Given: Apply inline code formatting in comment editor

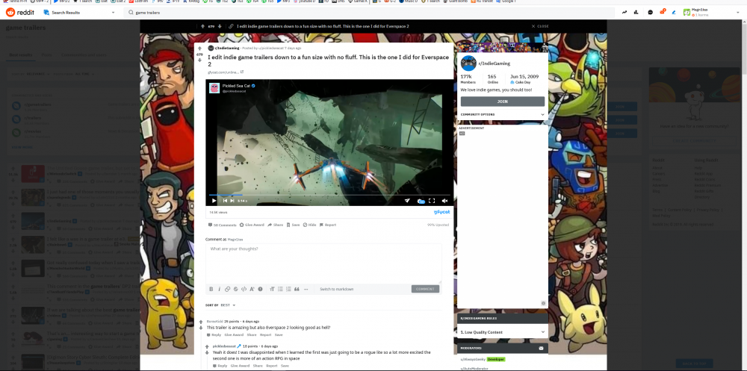Looking at the screenshot, I should (x=244, y=289).
